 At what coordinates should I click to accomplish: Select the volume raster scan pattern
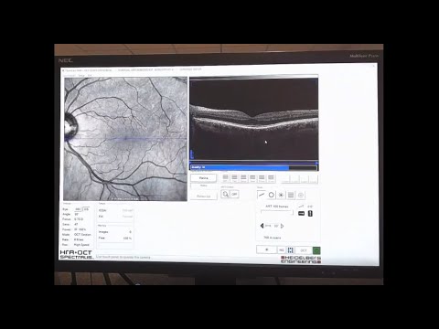click(x=291, y=195)
